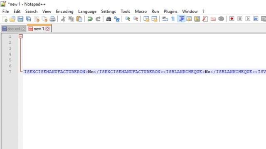Click the Close file toolbar icon
This screenshot has height=149, width=266.
click(37, 19)
